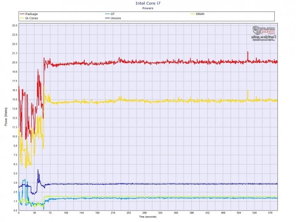Click the 3.8 y-axis value
The width and height of the screenshot is (296, 222).
pyautogui.click(x=15, y=183)
